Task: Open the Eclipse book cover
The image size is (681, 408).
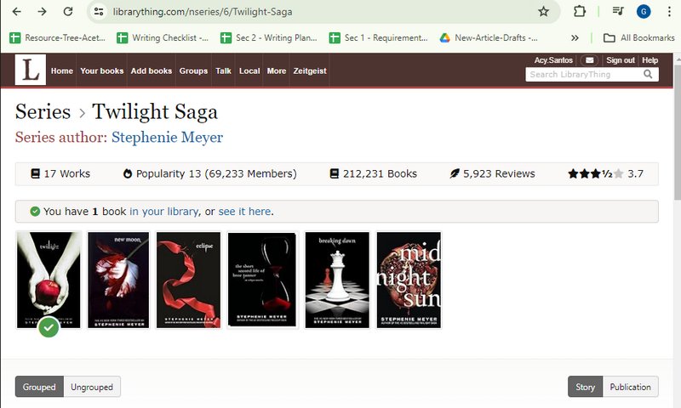Action: tap(188, 280)
